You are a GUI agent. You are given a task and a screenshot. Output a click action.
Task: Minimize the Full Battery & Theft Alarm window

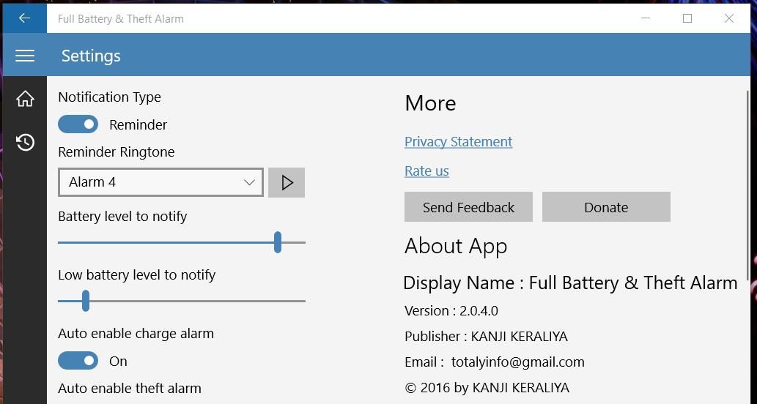646,18
